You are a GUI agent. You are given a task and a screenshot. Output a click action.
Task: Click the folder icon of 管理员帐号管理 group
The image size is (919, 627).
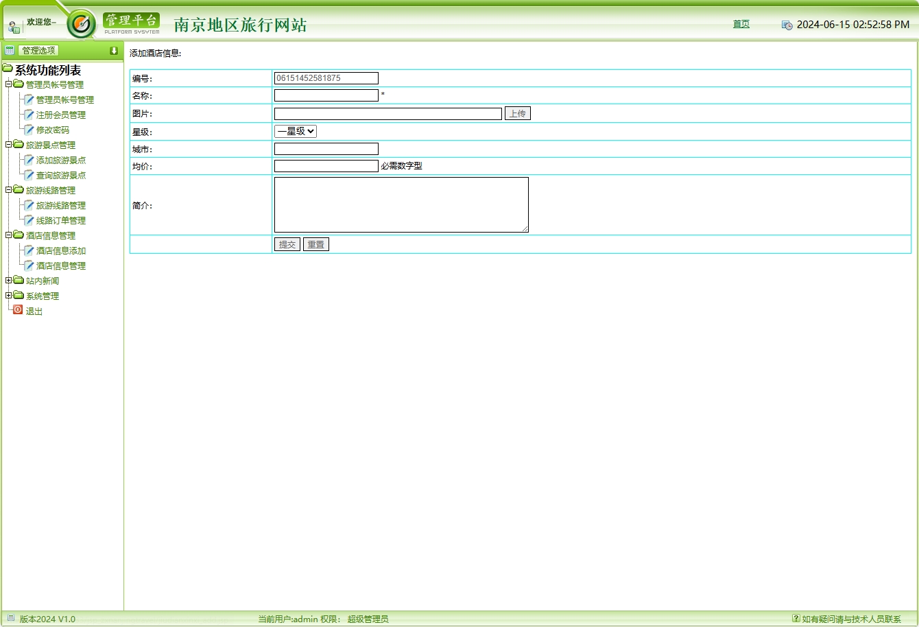19,84
